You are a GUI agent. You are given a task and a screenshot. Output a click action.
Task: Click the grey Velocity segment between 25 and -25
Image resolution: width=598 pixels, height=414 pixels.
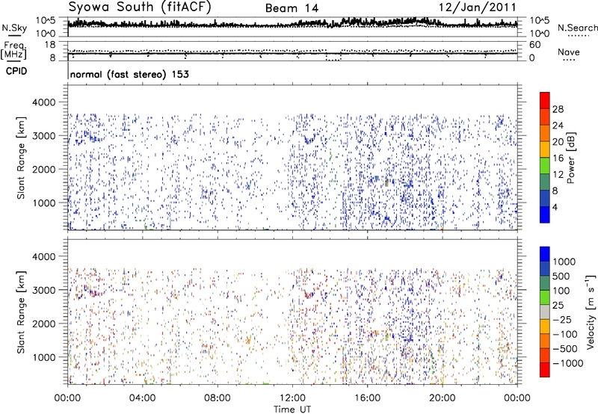[x=545, y=312]
